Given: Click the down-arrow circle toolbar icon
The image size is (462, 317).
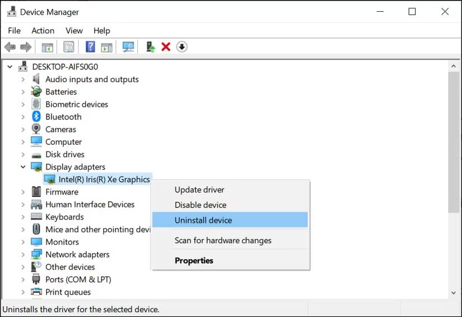Looking at the screenshot, I should 181,47.
